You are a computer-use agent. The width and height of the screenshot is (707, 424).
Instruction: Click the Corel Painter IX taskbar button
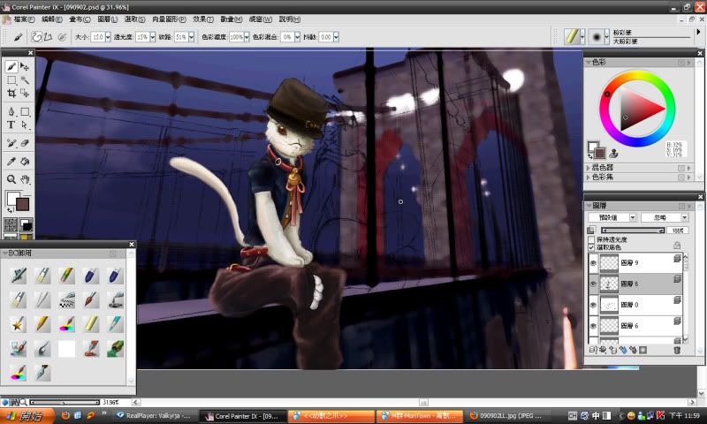point(242,416)
